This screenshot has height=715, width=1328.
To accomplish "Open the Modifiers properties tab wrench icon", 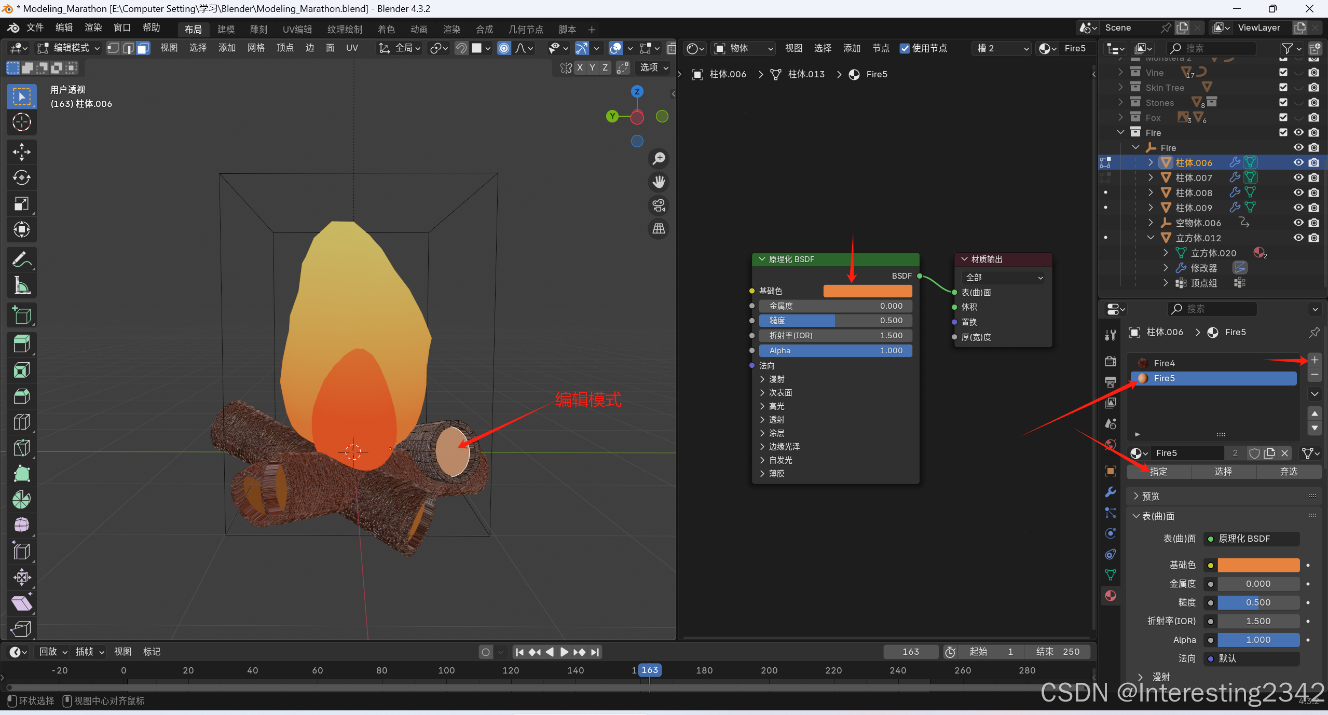I will click(1110, 492).
